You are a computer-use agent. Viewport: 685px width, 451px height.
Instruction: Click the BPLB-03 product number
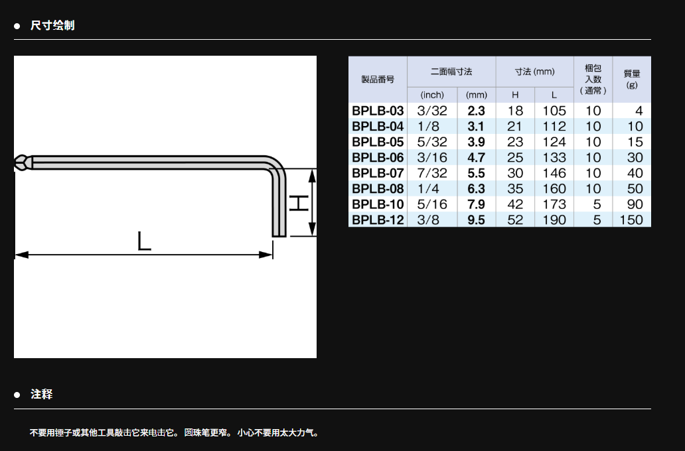coord(378,111)
